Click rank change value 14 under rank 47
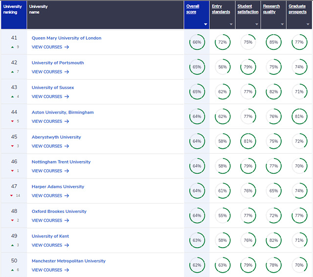Viewport: 313px width, 277px height. (x=18, y=196)
